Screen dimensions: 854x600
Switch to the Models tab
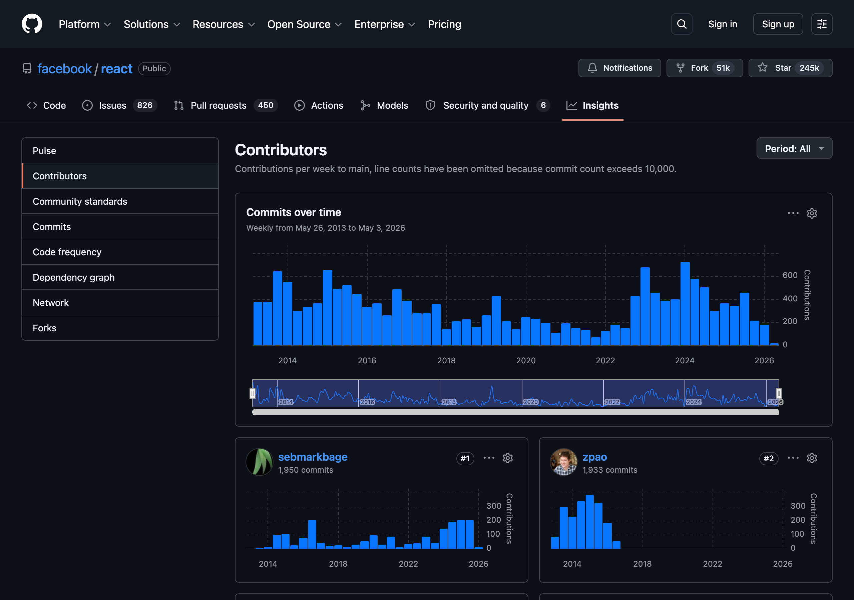click(x=385, y=106)
